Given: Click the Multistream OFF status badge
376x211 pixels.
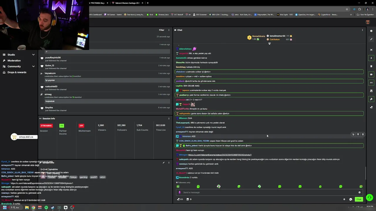Looking at the screenshot, I should (81, 125).
